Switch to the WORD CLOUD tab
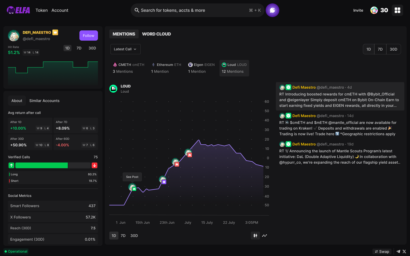The image size is (410, 256). pyautogui.click(x=157, y=34)
